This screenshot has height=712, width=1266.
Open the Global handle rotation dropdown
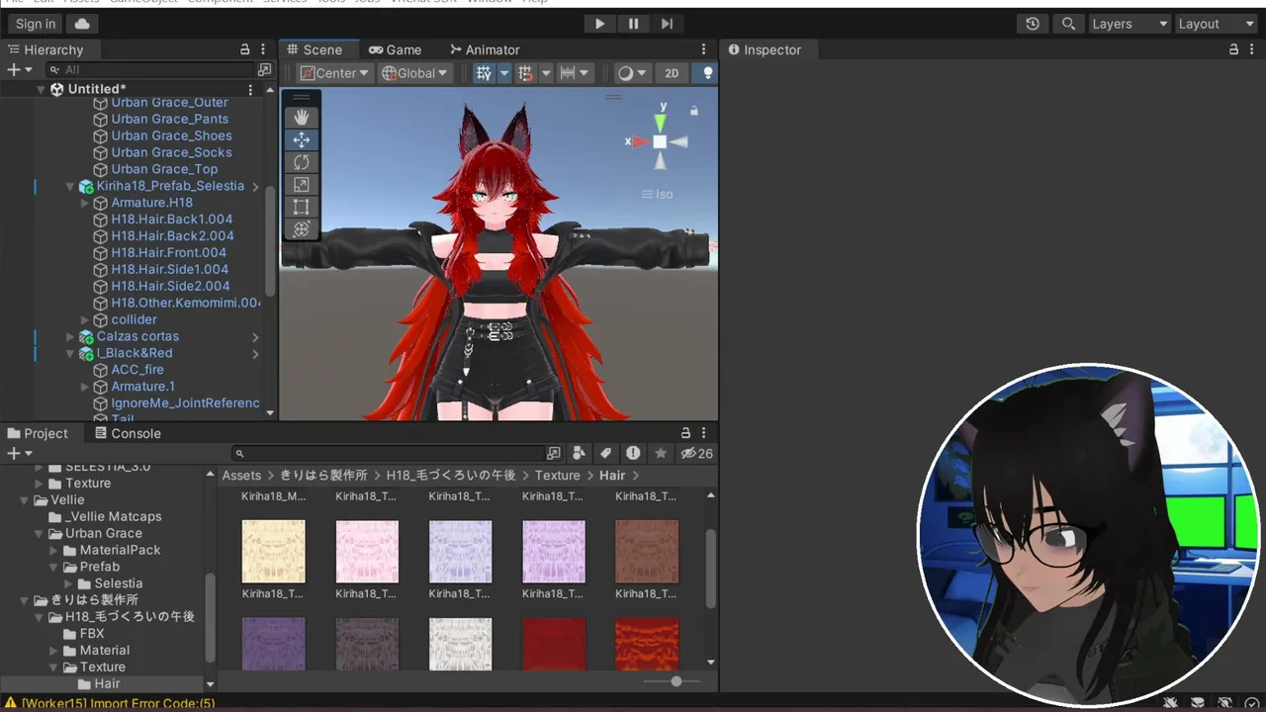coord(415,73)
